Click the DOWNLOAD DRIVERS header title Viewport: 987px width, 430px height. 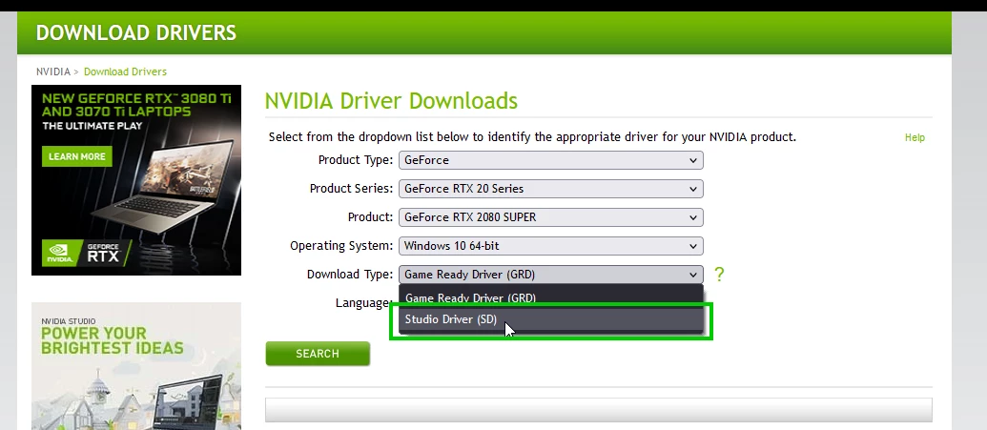(136, 32)
